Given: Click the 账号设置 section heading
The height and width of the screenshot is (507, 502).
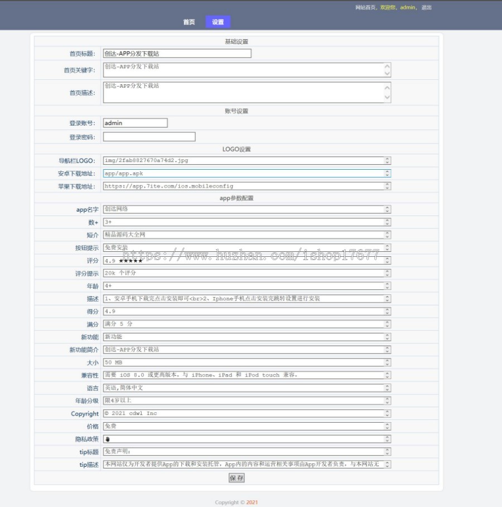Looking at the screenshot, I should coord(236,111).
